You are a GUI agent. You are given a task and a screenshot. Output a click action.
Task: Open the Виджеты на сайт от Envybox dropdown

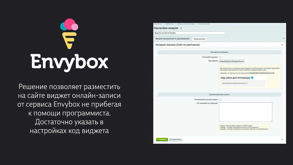click(x=190, y=33)
